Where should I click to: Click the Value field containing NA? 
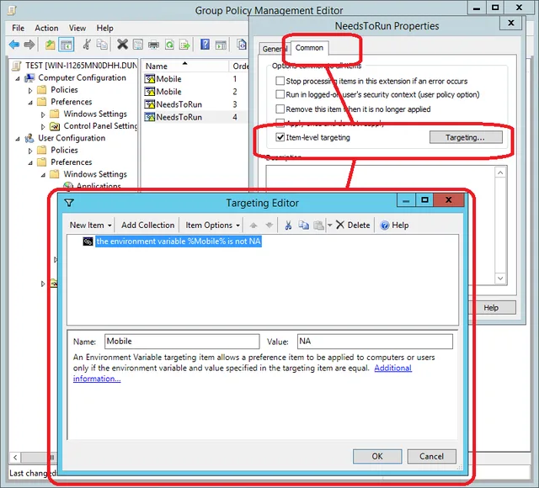[x=375, y=342]
